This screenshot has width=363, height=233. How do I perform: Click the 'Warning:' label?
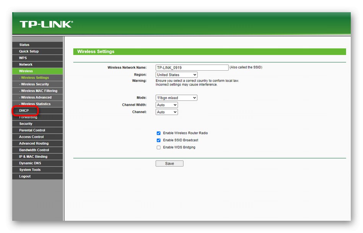coord(139,81)
